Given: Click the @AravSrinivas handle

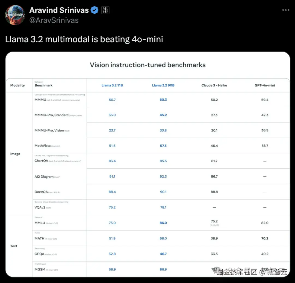Looking at the screenshot, I should (x=54, y=20).
